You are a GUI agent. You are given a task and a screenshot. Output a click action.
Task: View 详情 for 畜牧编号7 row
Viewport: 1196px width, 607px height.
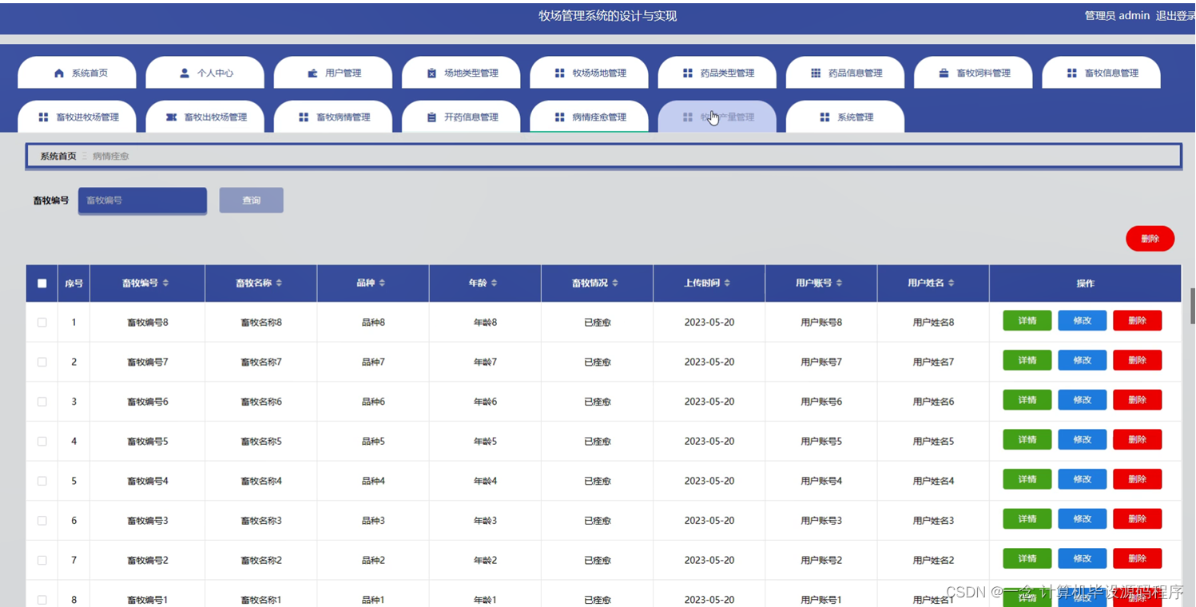click(1027, 360)
